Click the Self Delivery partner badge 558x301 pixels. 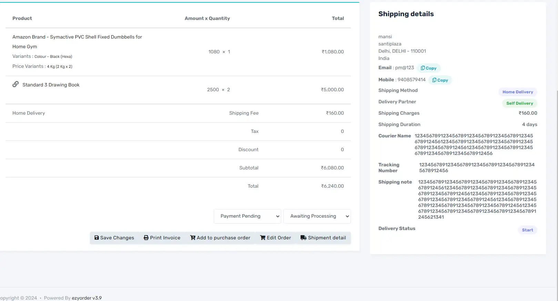tap(519, 103)
